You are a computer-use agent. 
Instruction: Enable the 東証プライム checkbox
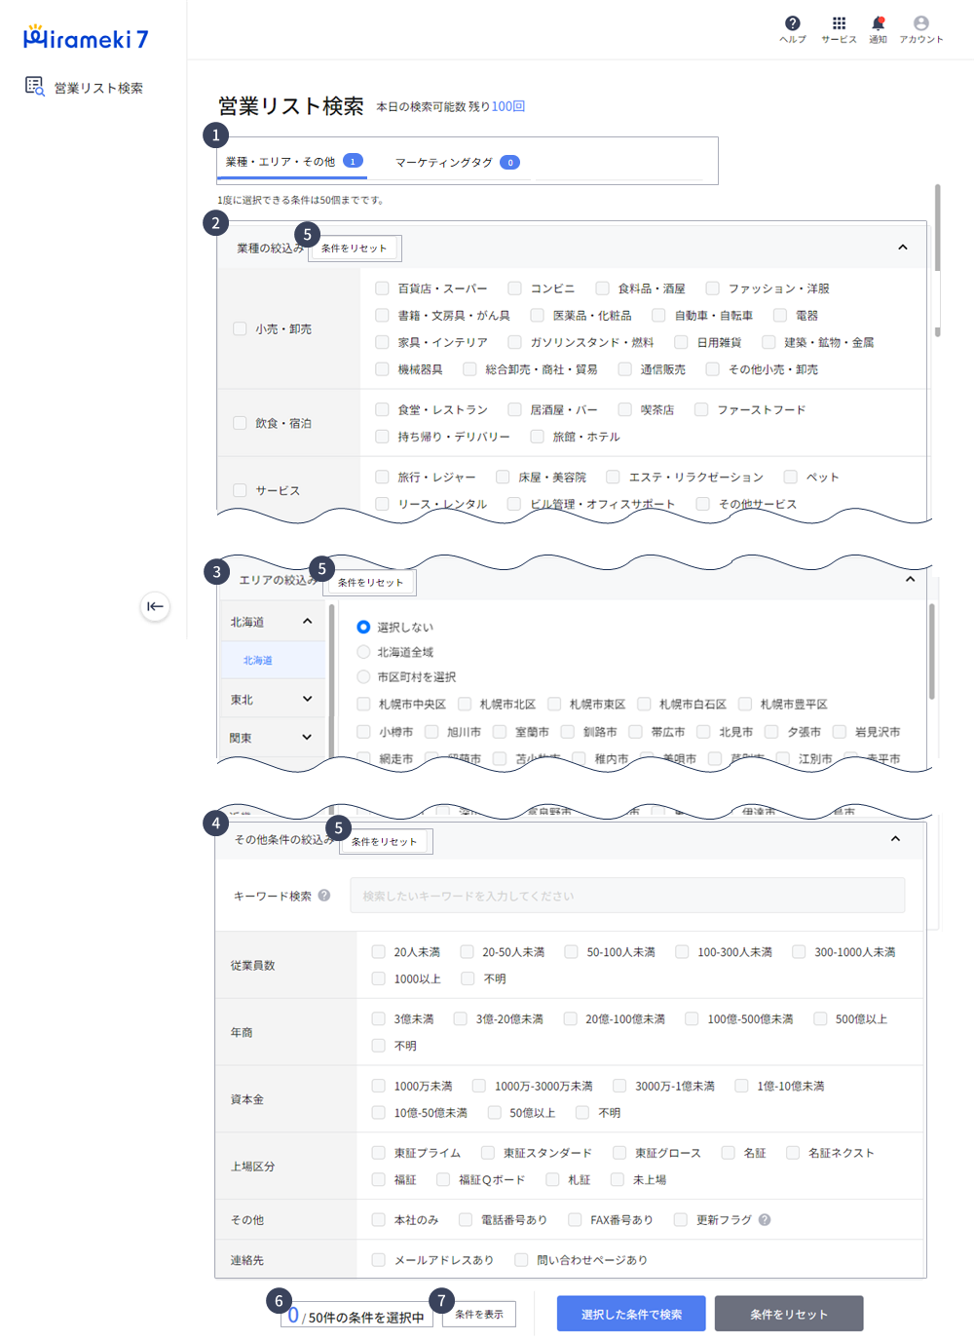click(x=378, y=1153)
